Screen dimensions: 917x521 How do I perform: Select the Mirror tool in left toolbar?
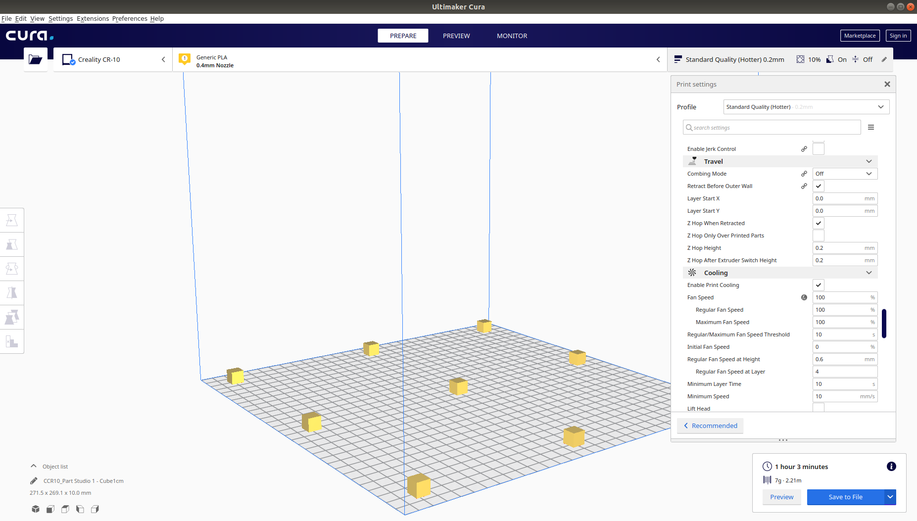point(12,293)
